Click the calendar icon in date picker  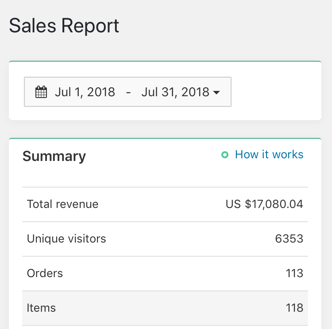(41, 92)
